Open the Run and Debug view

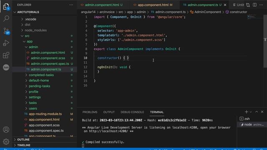(6, 43)
